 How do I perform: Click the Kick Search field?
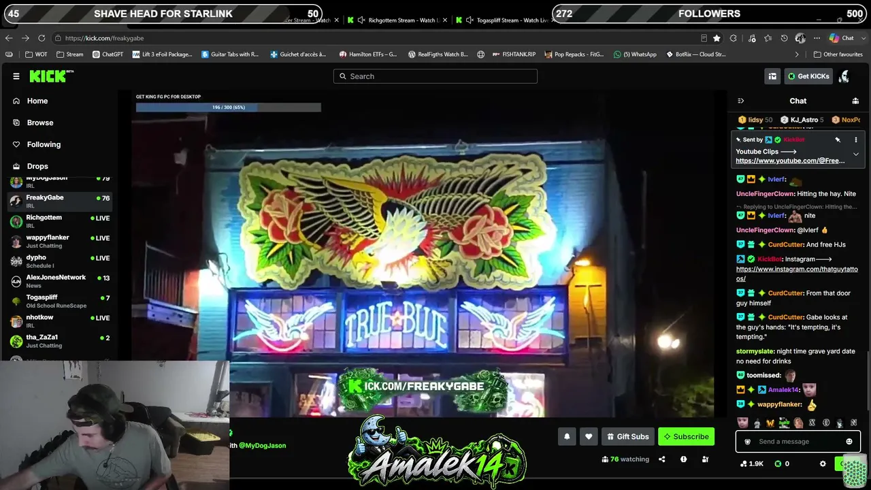[x=435, y=76]
